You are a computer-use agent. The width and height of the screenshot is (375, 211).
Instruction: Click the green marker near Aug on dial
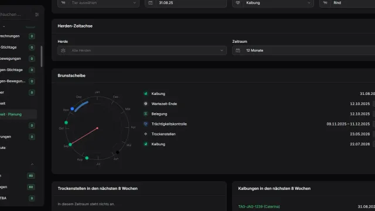pos(87,158)
